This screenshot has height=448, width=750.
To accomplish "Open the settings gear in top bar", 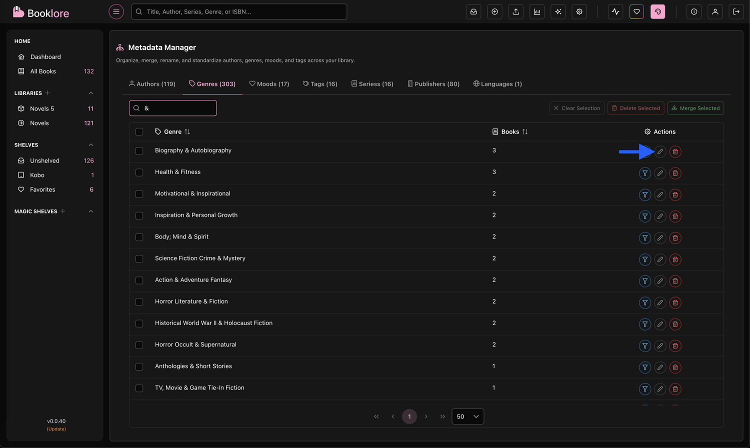I will (579, 11).
